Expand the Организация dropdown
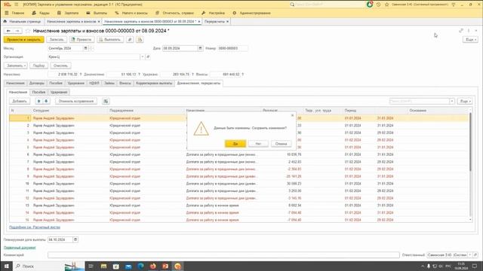The width and height of the screenshot is (483, 271). (x=143, y=57)
